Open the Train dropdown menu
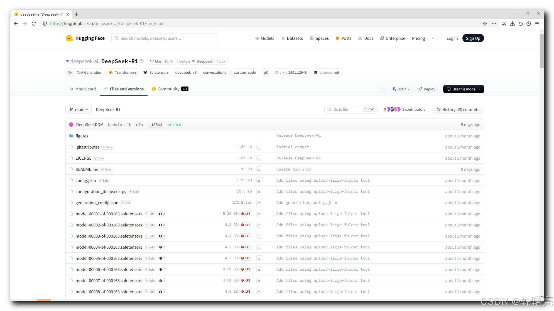Viewport: 554px width, 311px height. click(401, 89)
